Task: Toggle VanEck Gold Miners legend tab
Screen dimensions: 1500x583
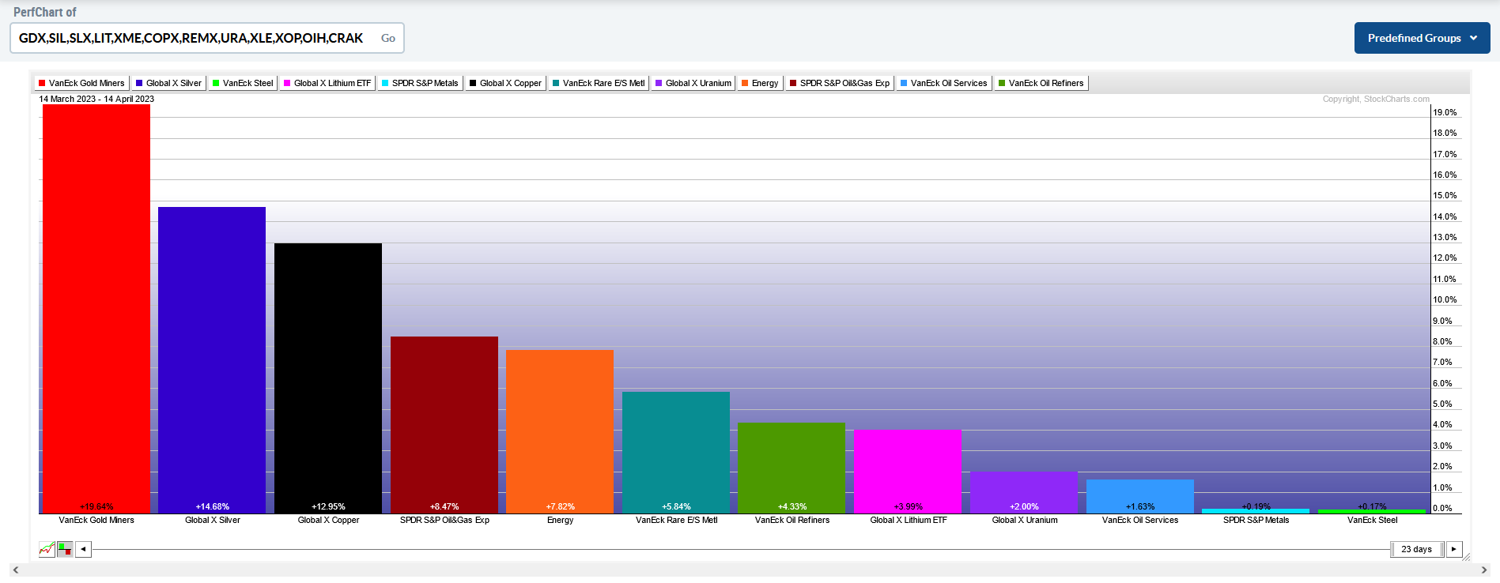Action: (81, 83)
